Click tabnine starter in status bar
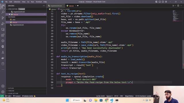This screenshot has height=103, width=184. [29, 96]
